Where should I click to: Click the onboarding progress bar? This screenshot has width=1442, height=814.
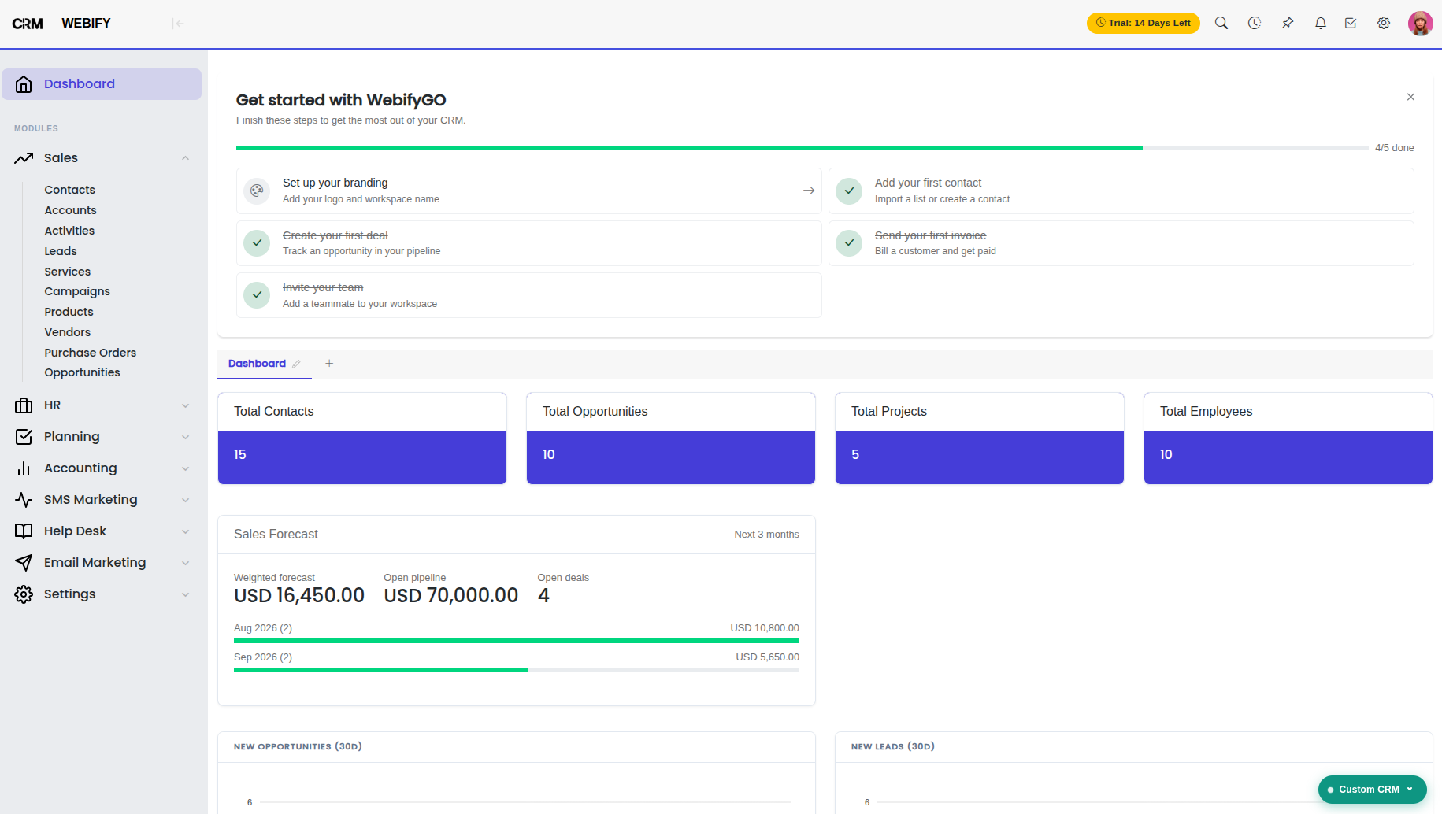coord(802,148)
